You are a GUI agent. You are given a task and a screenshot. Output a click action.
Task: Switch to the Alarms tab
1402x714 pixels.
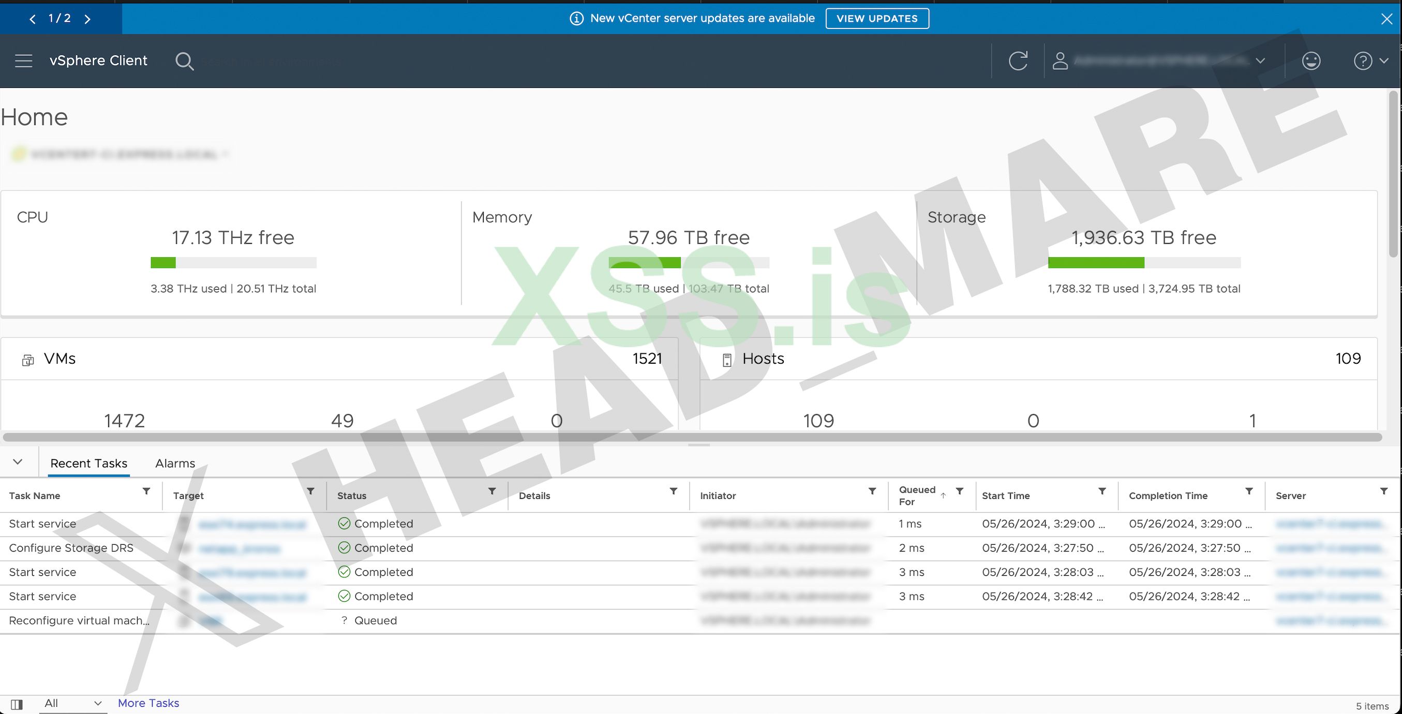click(x=175, y=463)
